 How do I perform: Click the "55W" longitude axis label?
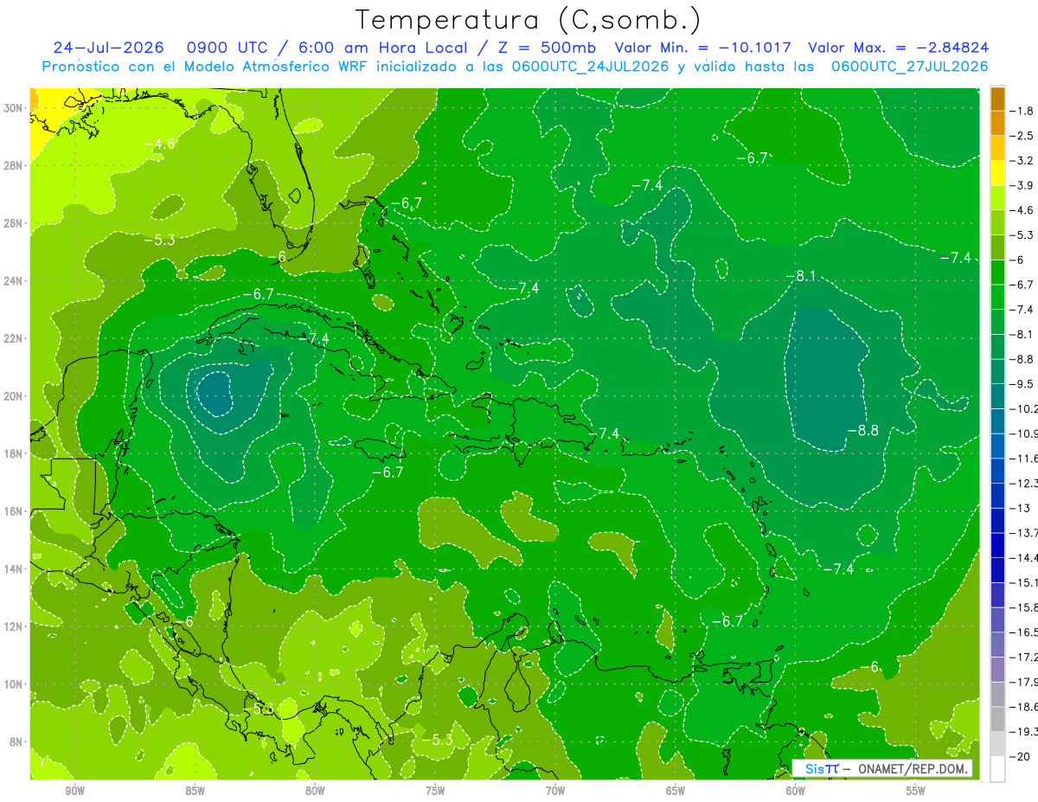(916, 792)
